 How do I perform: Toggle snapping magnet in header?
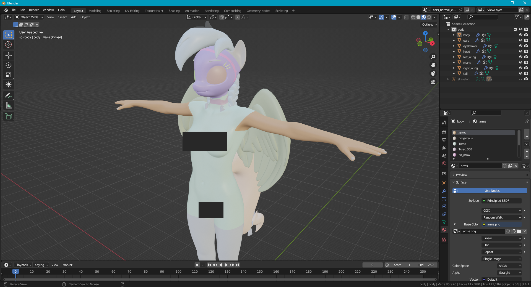(222, 17)
